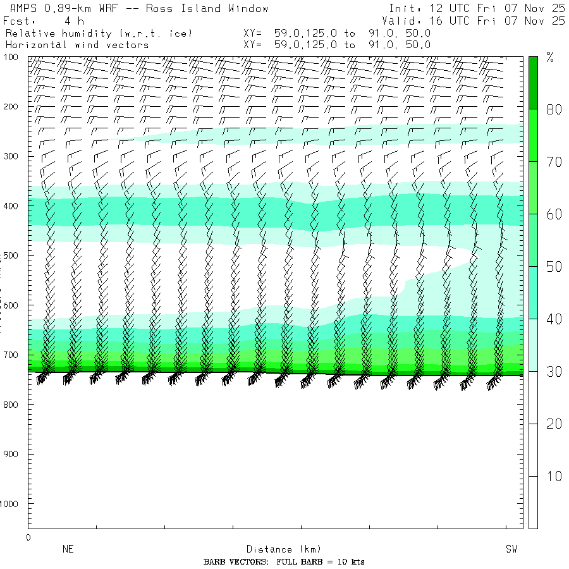Click the 700 pressure axis label
This screenshot has height=569, width=569.
click(x=11, y=355)
